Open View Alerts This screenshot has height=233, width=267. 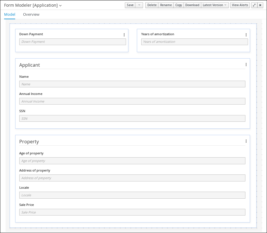(x=240, y=5)
